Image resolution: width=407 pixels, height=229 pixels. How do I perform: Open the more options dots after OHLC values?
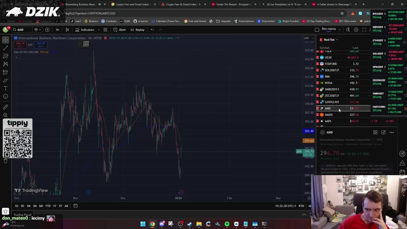coord(177,38)
